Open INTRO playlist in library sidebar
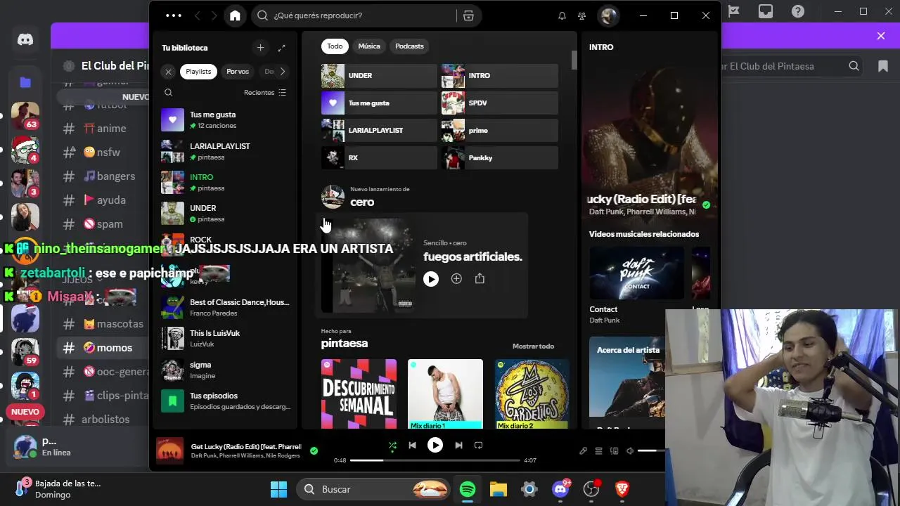The image size is (900, 506). (x=226, y=182)
